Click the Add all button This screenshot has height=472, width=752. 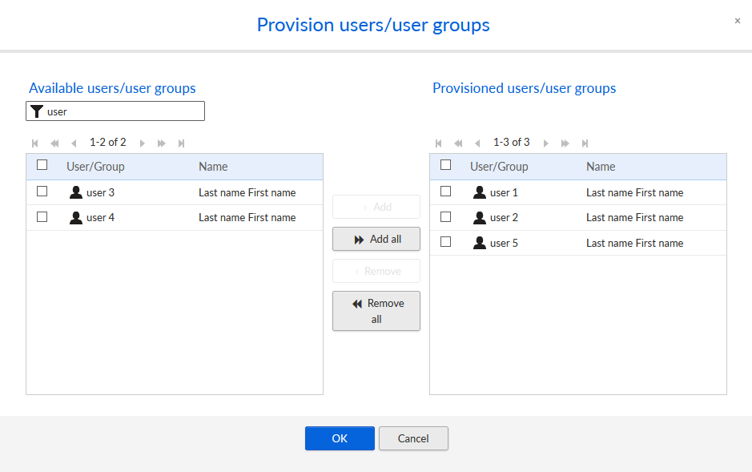pyautogui.click(x=376, y=239)
